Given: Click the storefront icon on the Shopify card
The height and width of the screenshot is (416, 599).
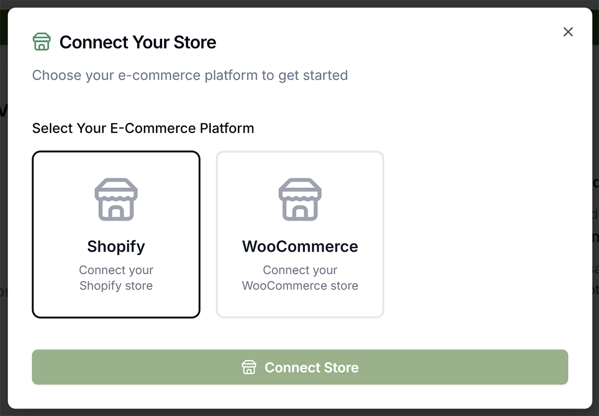Looking at the screenshot, I should pyautogui.click(x=116, y=200).
